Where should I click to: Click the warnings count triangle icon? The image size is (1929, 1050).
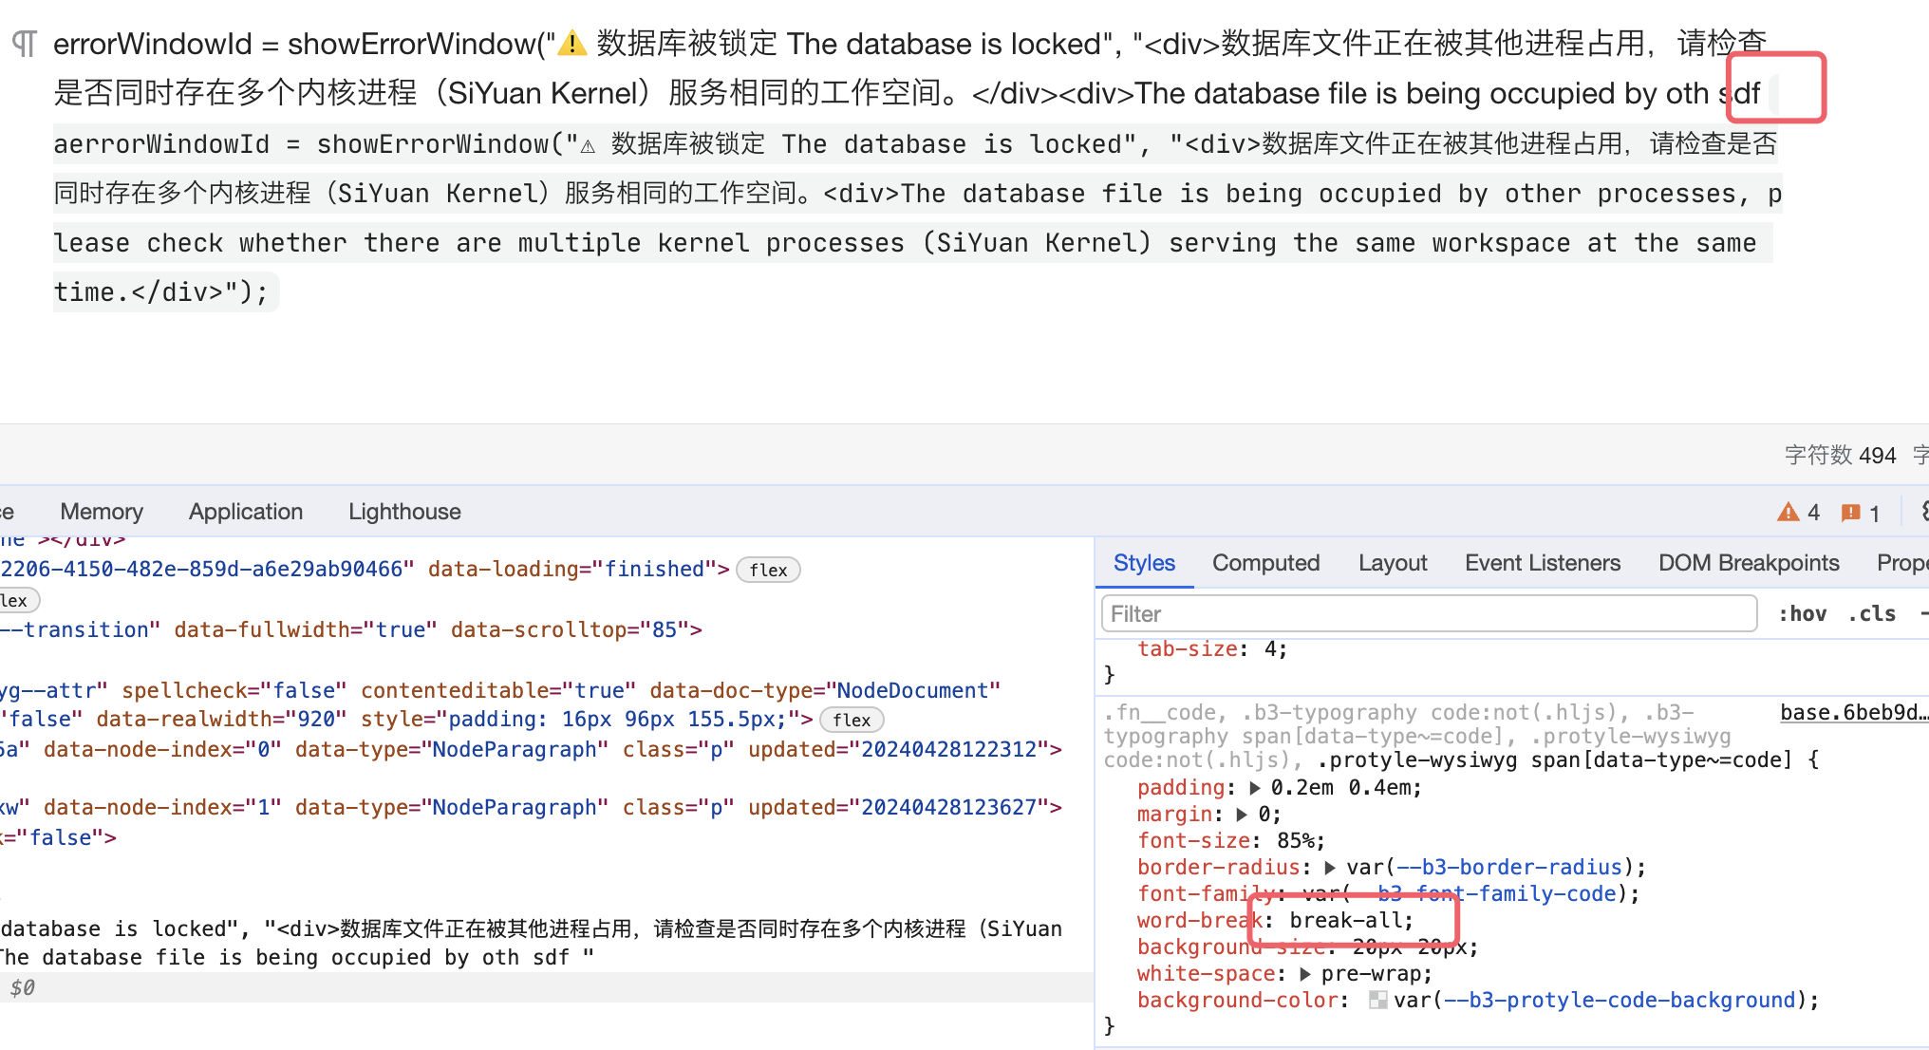coord(1788,513)
